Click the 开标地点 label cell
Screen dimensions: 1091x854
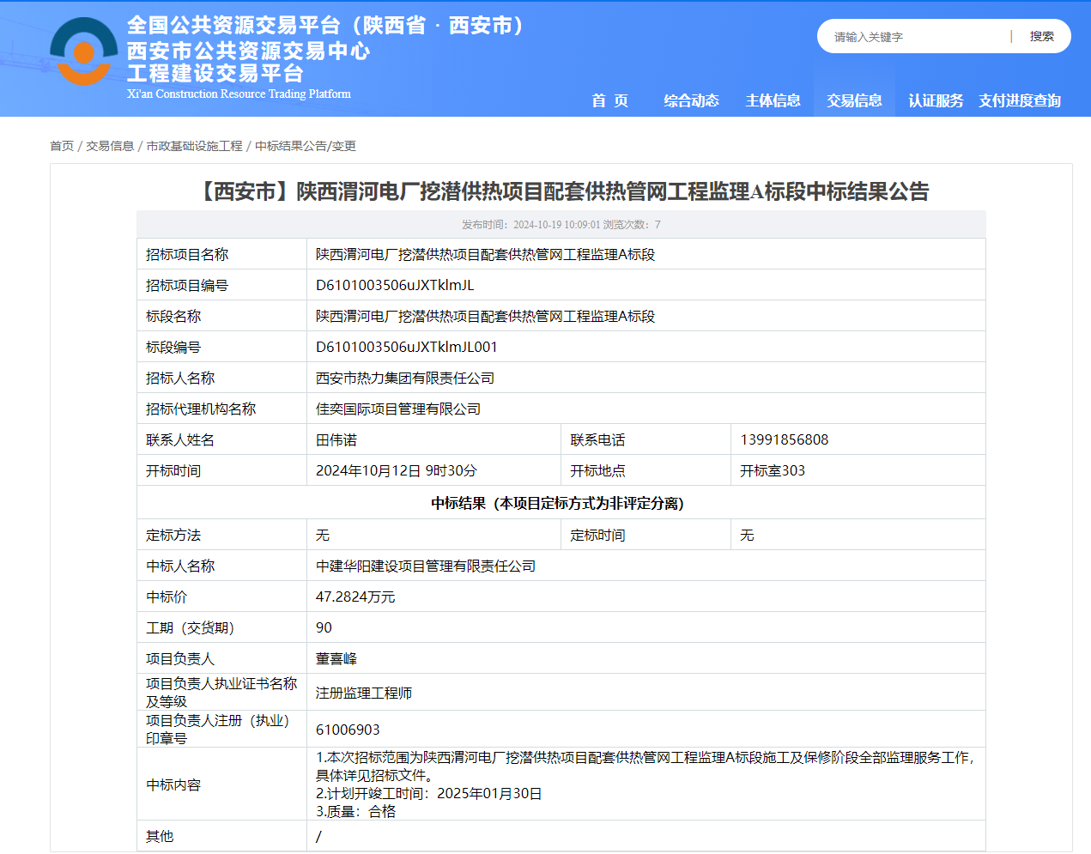click(646, 471)
